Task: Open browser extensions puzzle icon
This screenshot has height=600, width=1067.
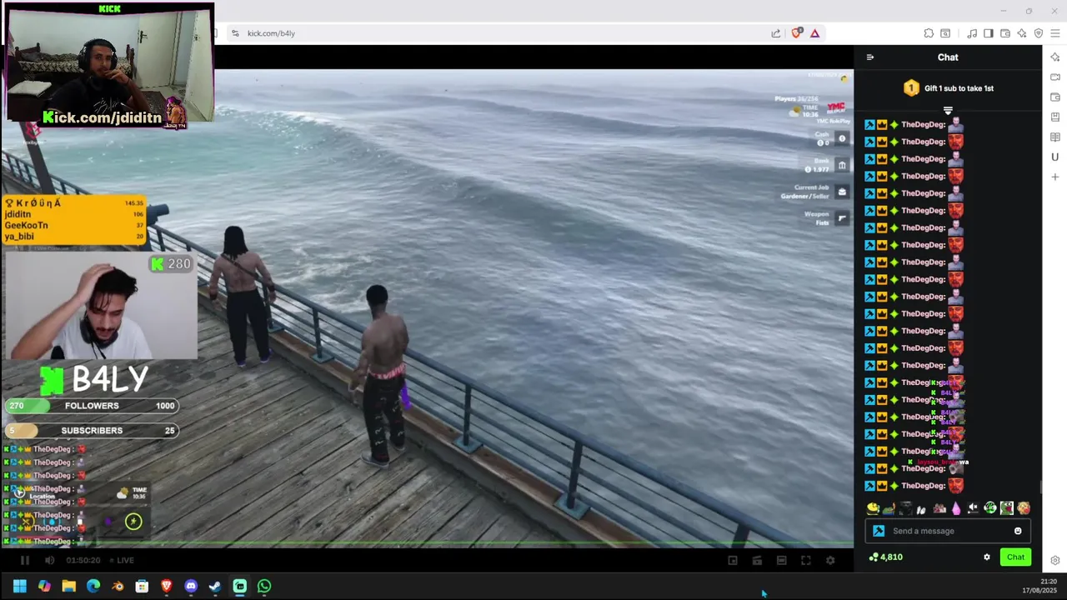Action: pos(929,33)
